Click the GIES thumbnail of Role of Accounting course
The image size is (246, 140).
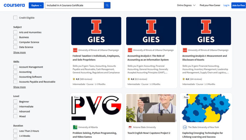(x=151, y=31)
